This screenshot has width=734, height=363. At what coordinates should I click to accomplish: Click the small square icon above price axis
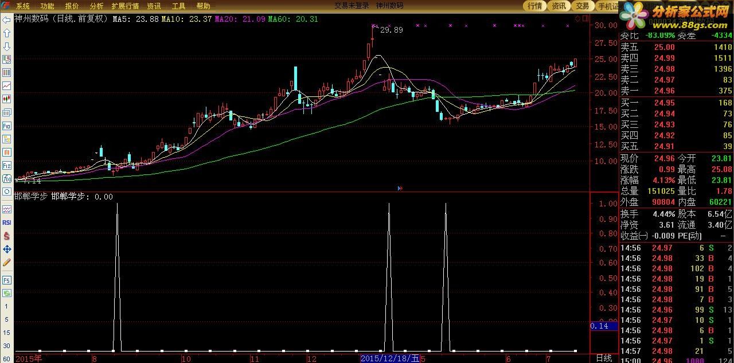coord(585,18)
